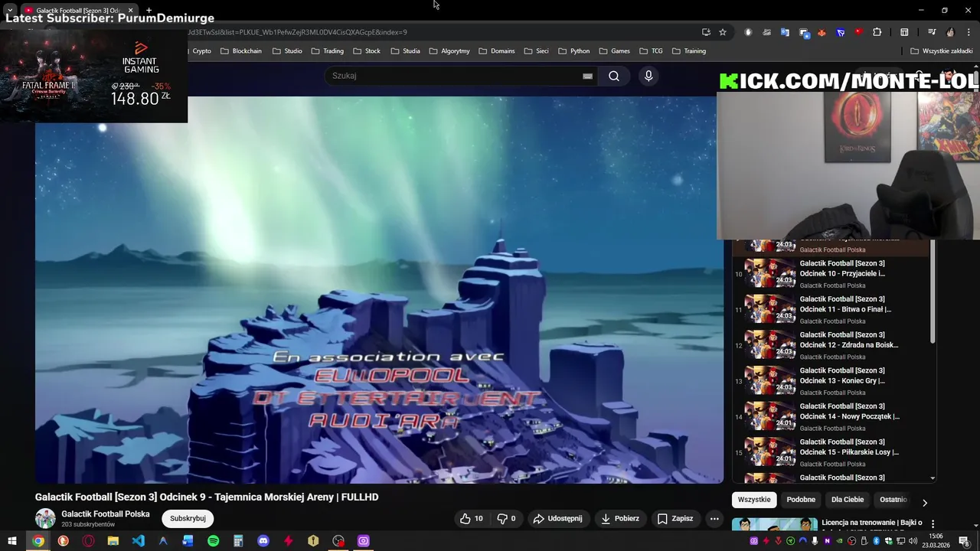980x551 pixels.
Task: Open Calculator from the taskbar
Action: [238, 541]
